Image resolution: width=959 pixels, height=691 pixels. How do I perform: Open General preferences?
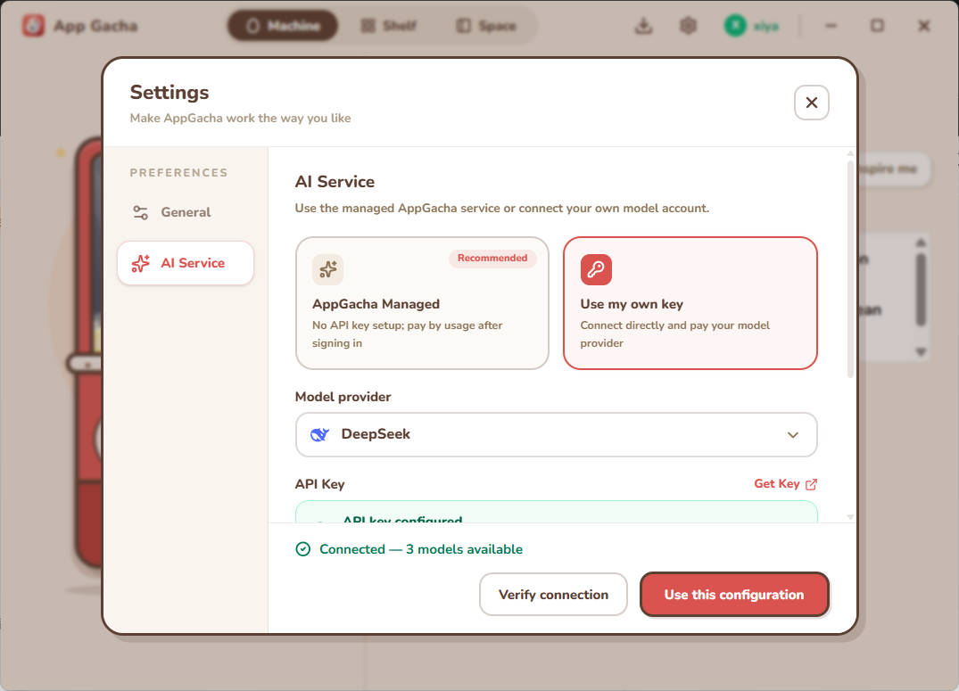[186, 212]
